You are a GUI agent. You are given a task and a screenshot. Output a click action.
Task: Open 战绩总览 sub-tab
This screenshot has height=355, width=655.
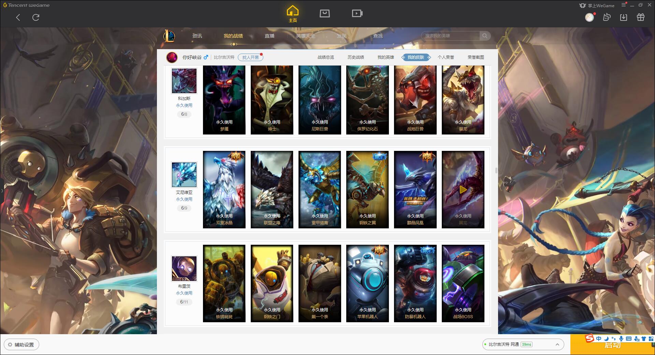[326, 57]
